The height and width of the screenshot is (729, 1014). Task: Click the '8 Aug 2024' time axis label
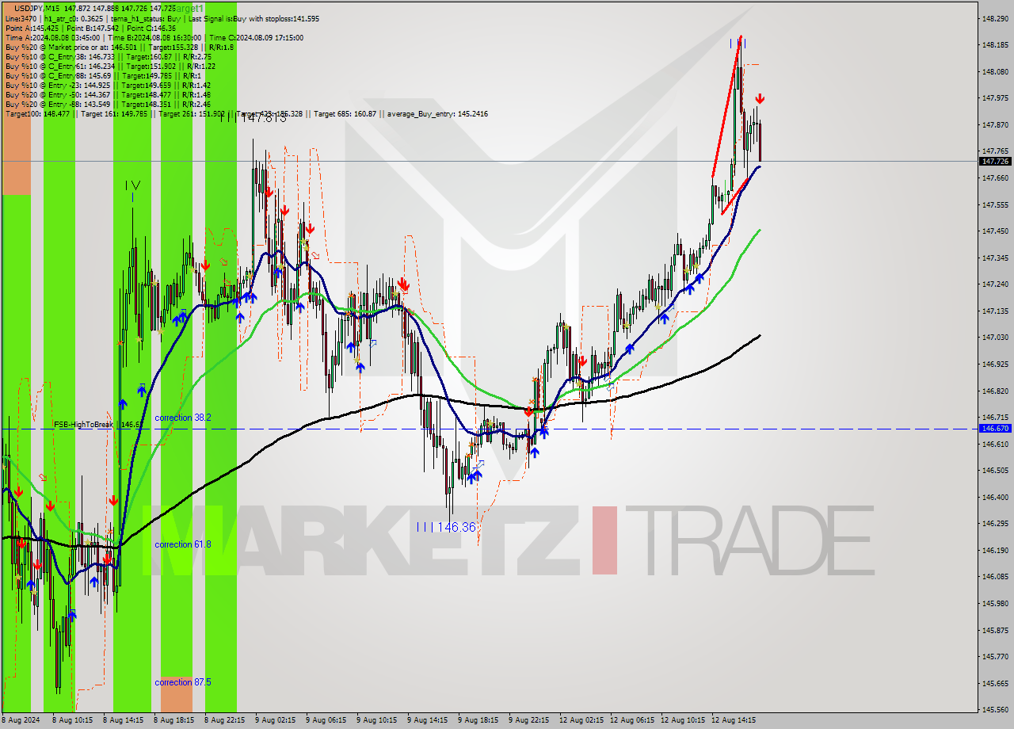(x=20, y=720)
